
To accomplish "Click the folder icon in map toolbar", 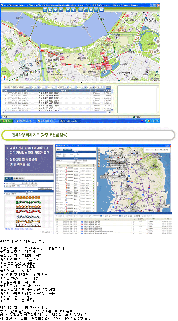I will [x=91, y=9].
